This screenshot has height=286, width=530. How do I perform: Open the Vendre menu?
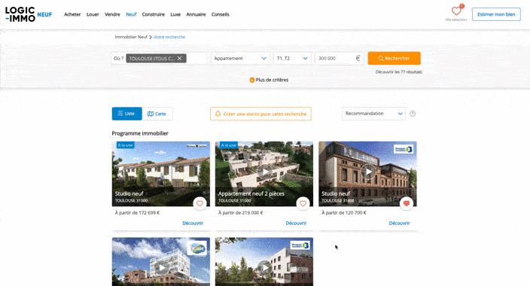112,14
